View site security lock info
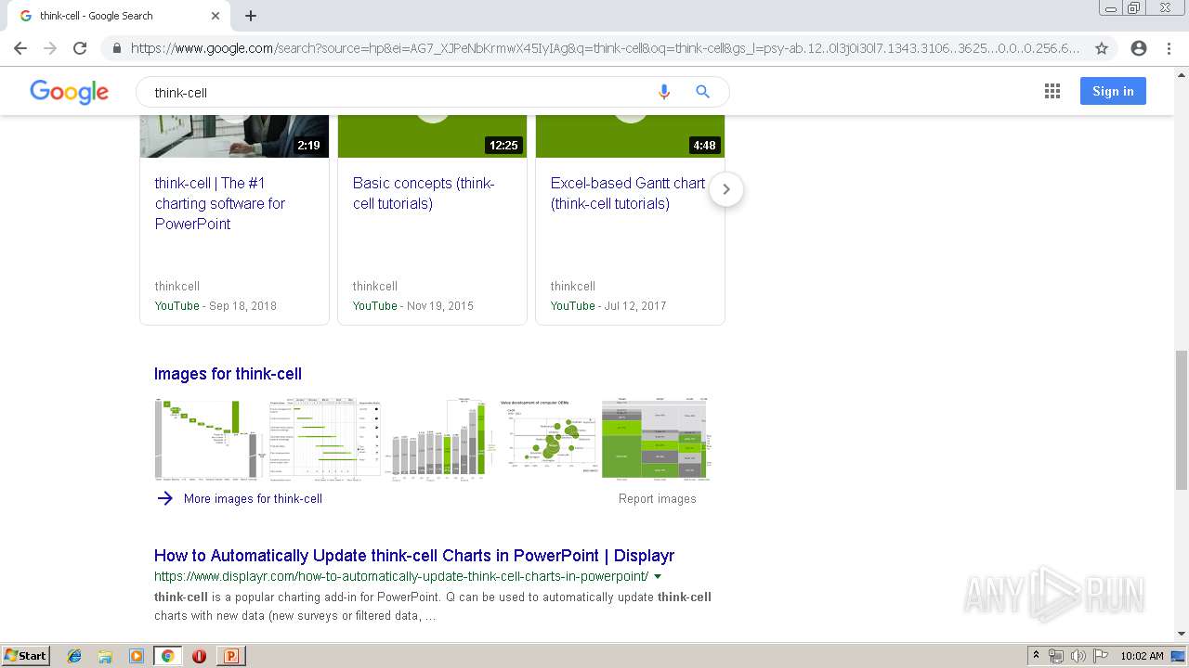Viewport: 1189px width, 668px height. pyautogui.click(x=116, y=48)
